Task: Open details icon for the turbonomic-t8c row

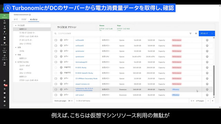Action: (207, 90)
